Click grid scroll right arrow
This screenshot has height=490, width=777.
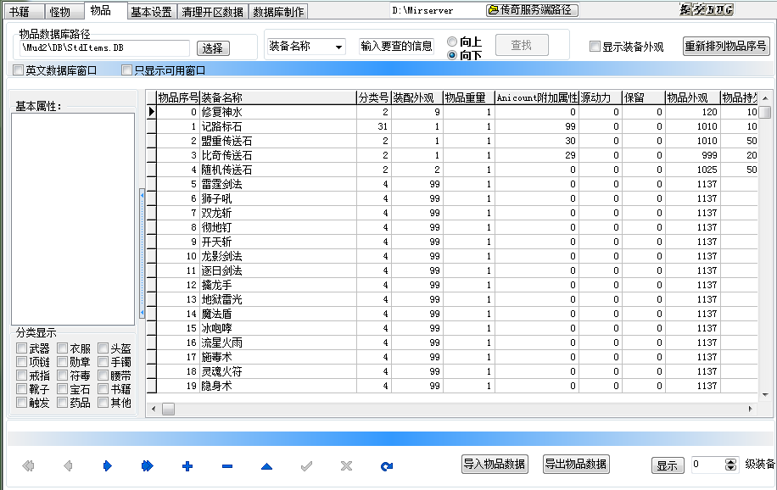point(750,409)
